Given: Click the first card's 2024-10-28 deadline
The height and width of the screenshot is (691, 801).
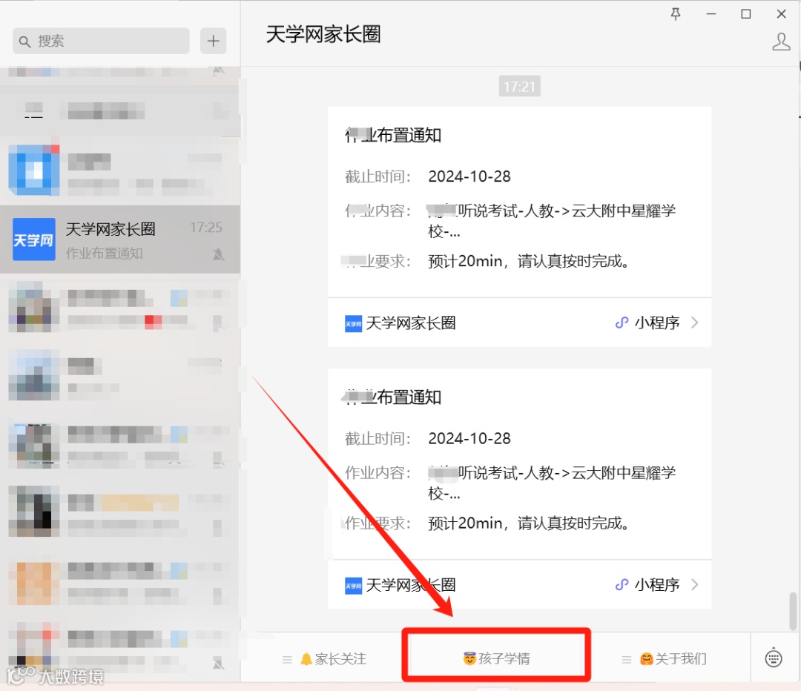Looking at the screenshot, I should [x=469, y=176].
